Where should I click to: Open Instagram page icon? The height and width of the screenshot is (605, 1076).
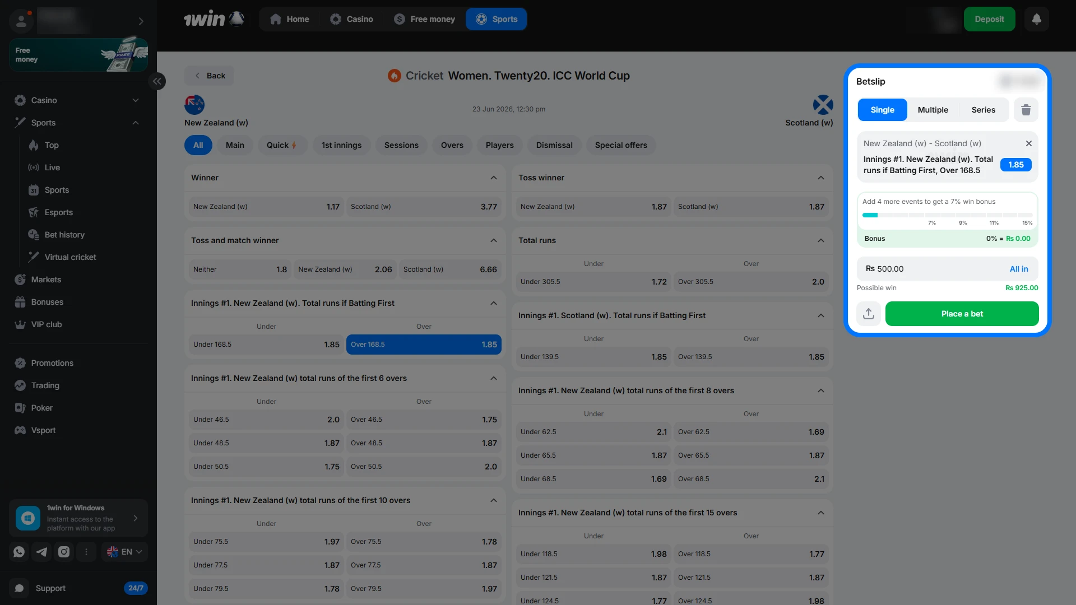pos(64,552)
